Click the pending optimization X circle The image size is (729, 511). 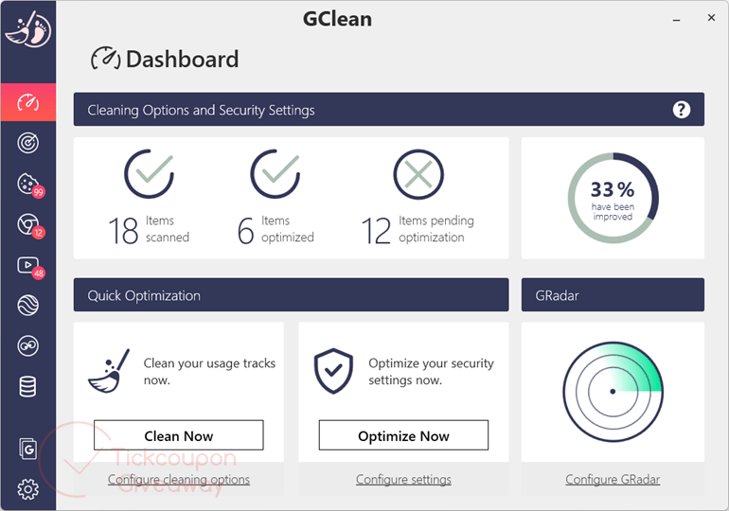(418, 174)
